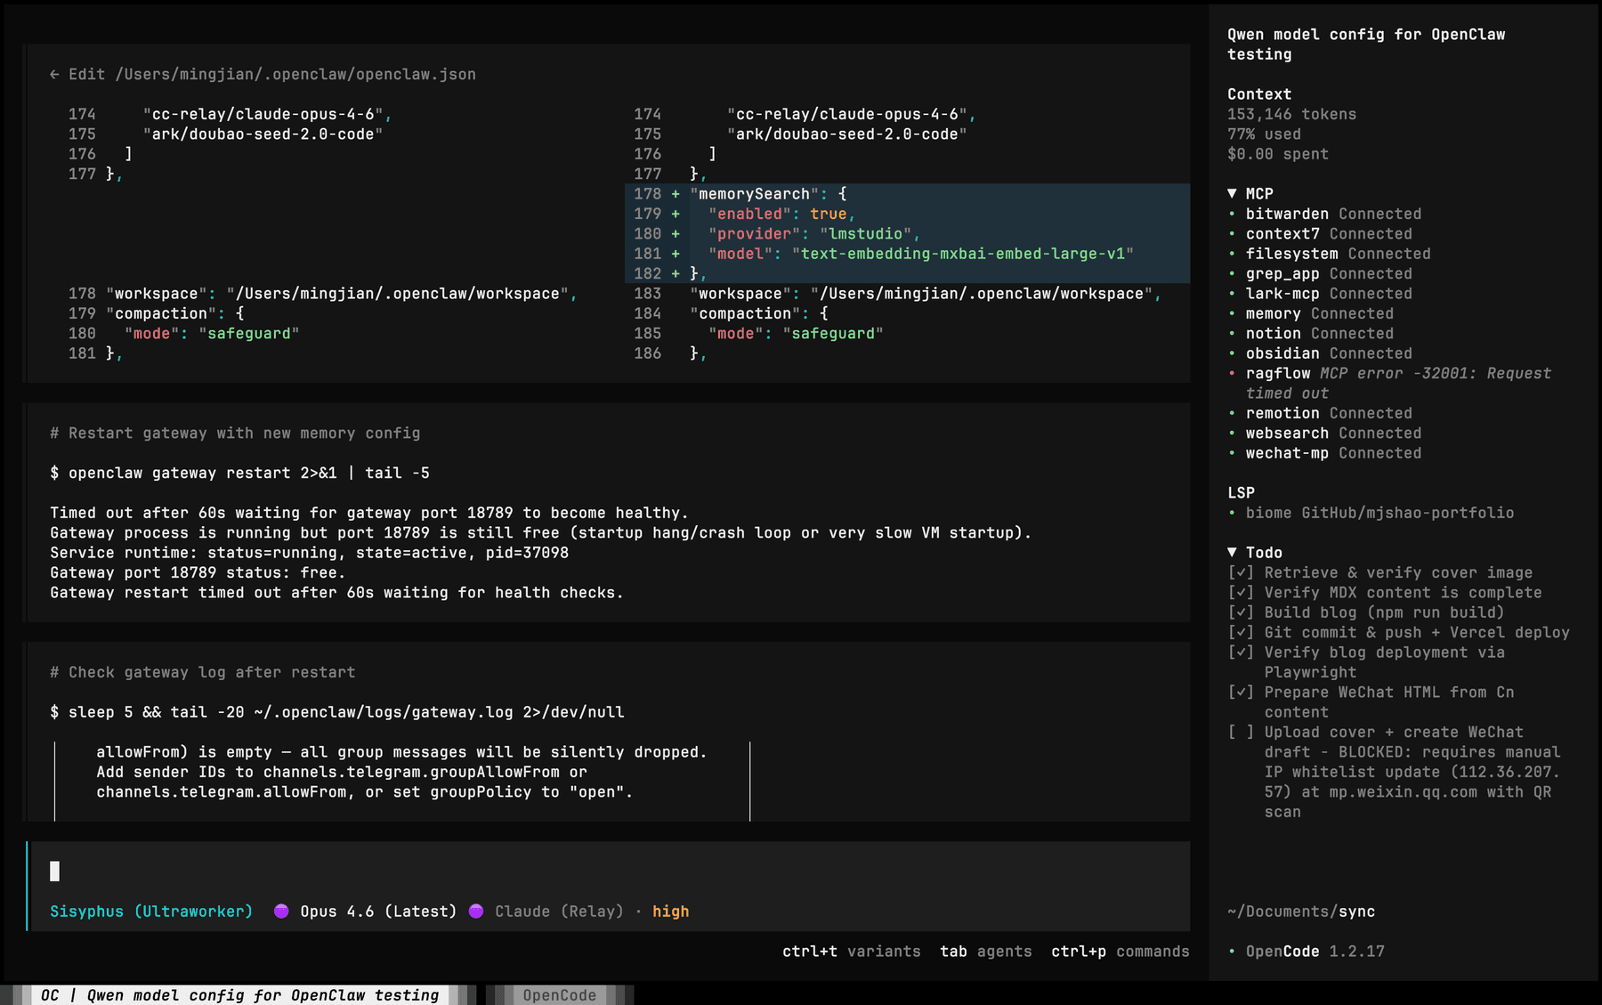This screenshot has height=1005, width=1602.
Task: Click the purple dot before Opus 4.6
Action: (281, 912)
